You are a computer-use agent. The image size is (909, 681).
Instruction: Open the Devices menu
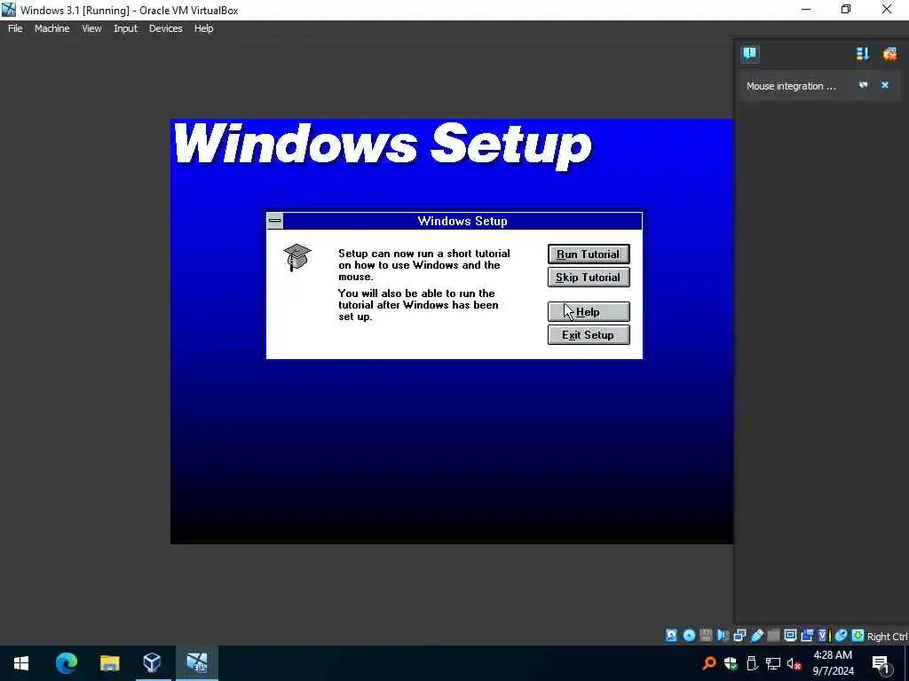166,28
